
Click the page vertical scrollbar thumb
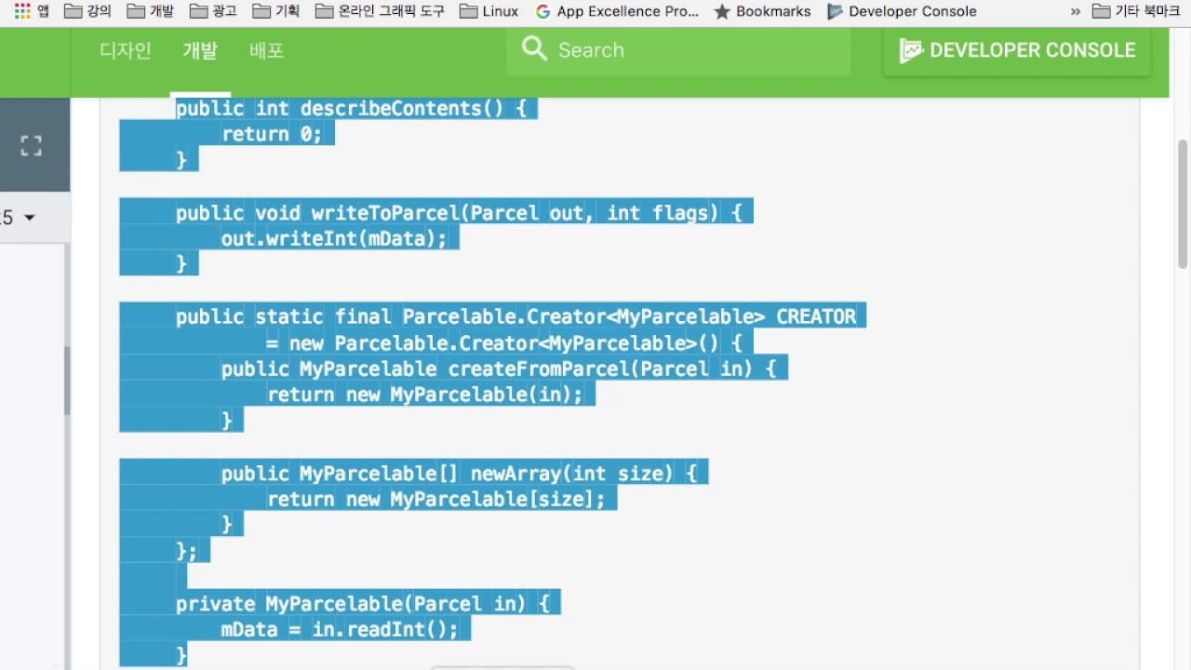[x=1183, y=204]
